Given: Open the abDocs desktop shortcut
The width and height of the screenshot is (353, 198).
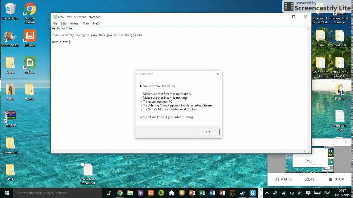Looking at the screenshot, I should click(x=30, y=65).
